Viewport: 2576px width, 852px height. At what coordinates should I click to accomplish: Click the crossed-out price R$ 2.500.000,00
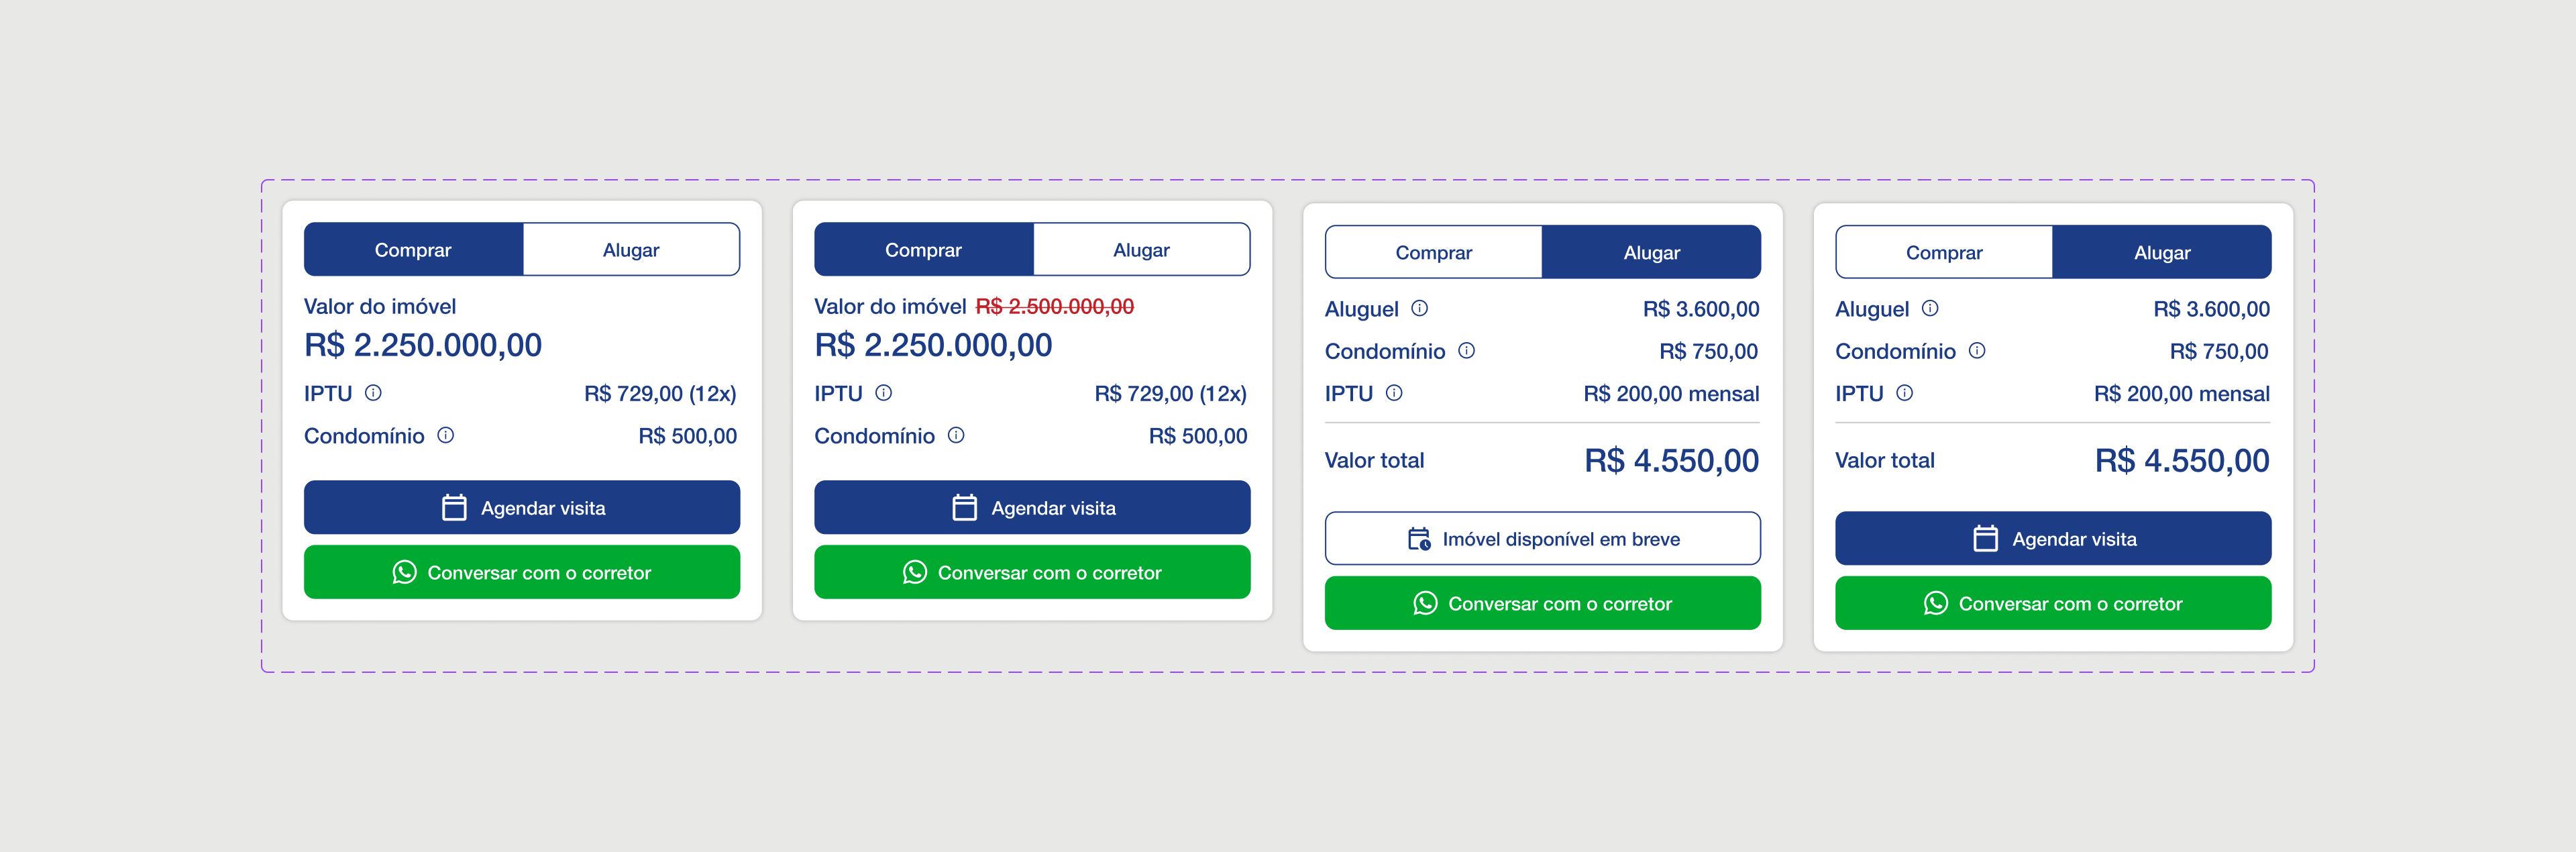coord(1054,307)
